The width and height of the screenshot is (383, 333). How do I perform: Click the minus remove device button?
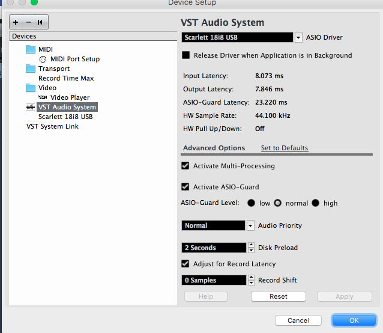(29, 22)
